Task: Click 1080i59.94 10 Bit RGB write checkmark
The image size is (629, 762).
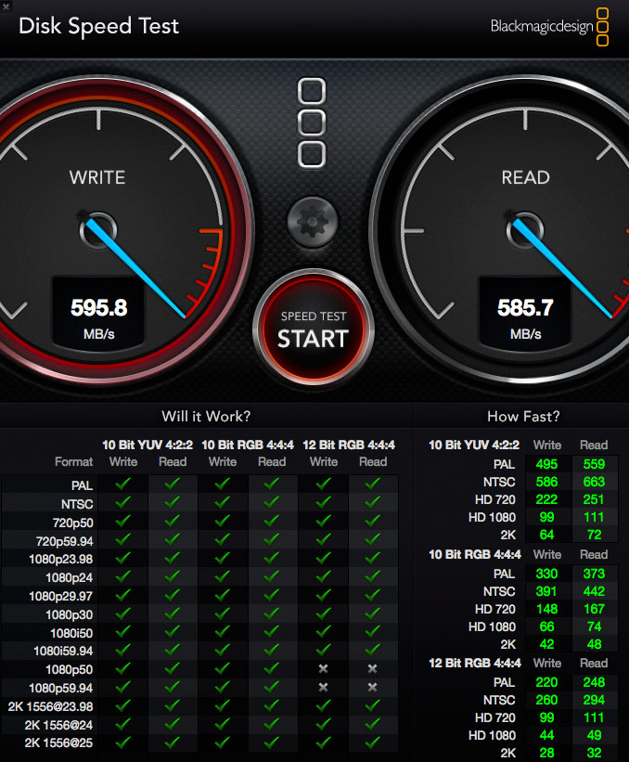Action: tap(223, 650)
